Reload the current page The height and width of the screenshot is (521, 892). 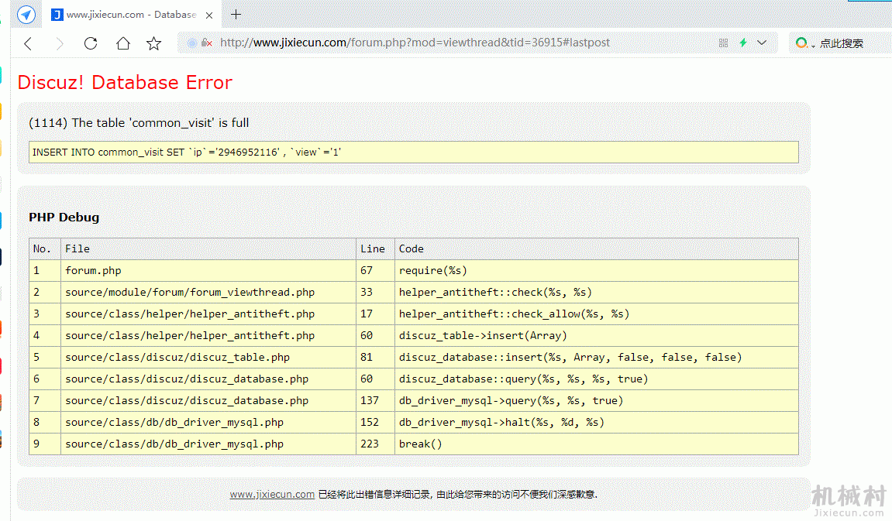pyautogui.click(x=91, y=43)
